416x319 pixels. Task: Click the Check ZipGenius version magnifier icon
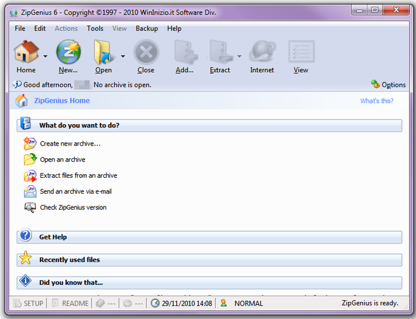(x=30, y=207)
